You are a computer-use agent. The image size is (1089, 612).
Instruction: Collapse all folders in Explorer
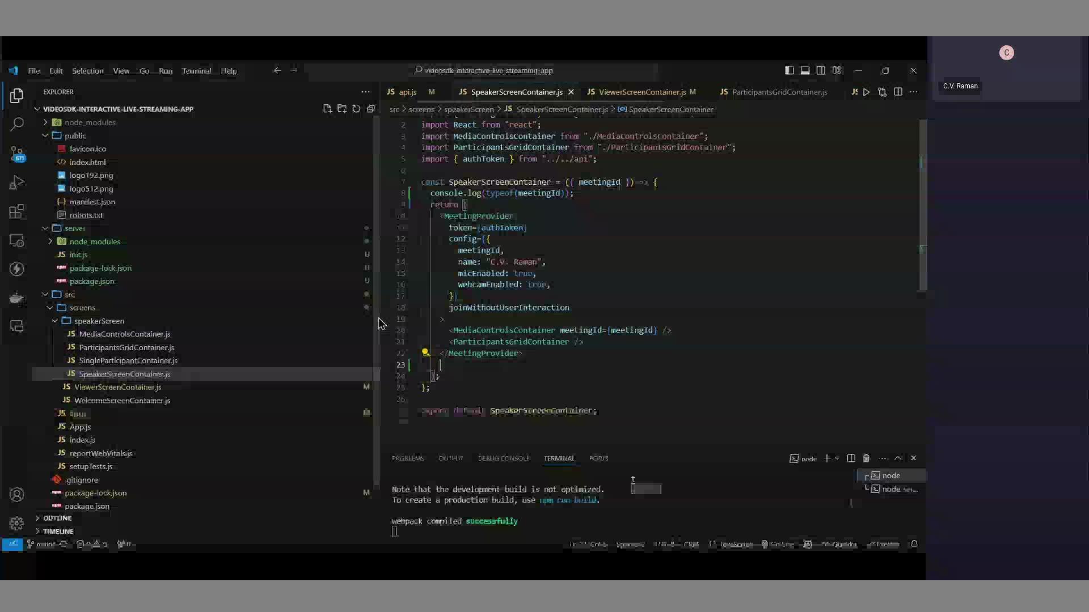click(371, 109)
